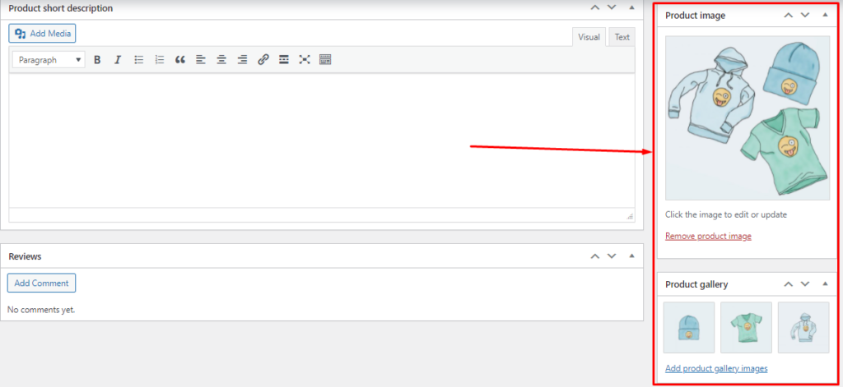
Task: Collapse the Product image panel
Action: pyautogui.click(x=825, y=15)
